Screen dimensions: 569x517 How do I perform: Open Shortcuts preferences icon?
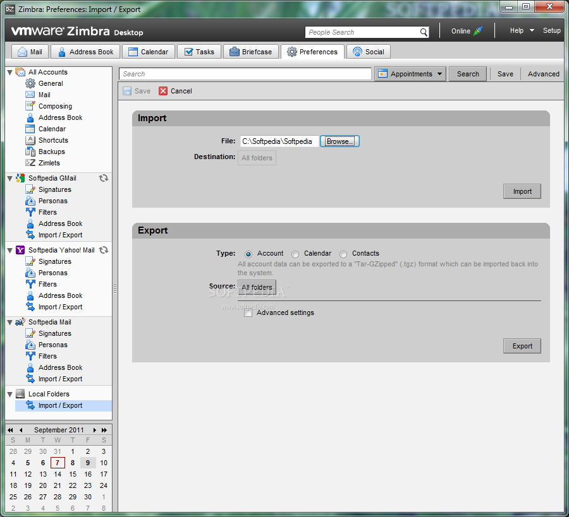click(x=30, y=140)
